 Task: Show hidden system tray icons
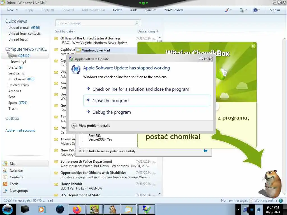coord(238,210)
